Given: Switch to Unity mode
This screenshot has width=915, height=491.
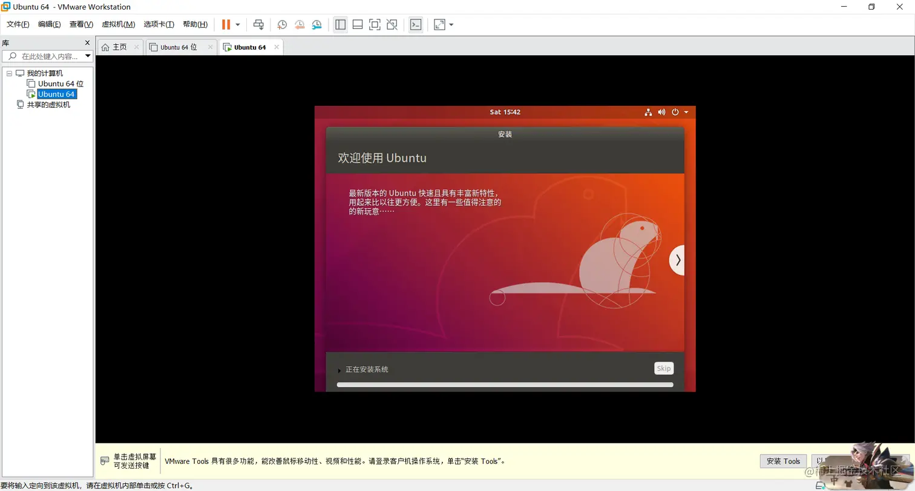Looking at the screenshot, I should click(x=392, y=24).
